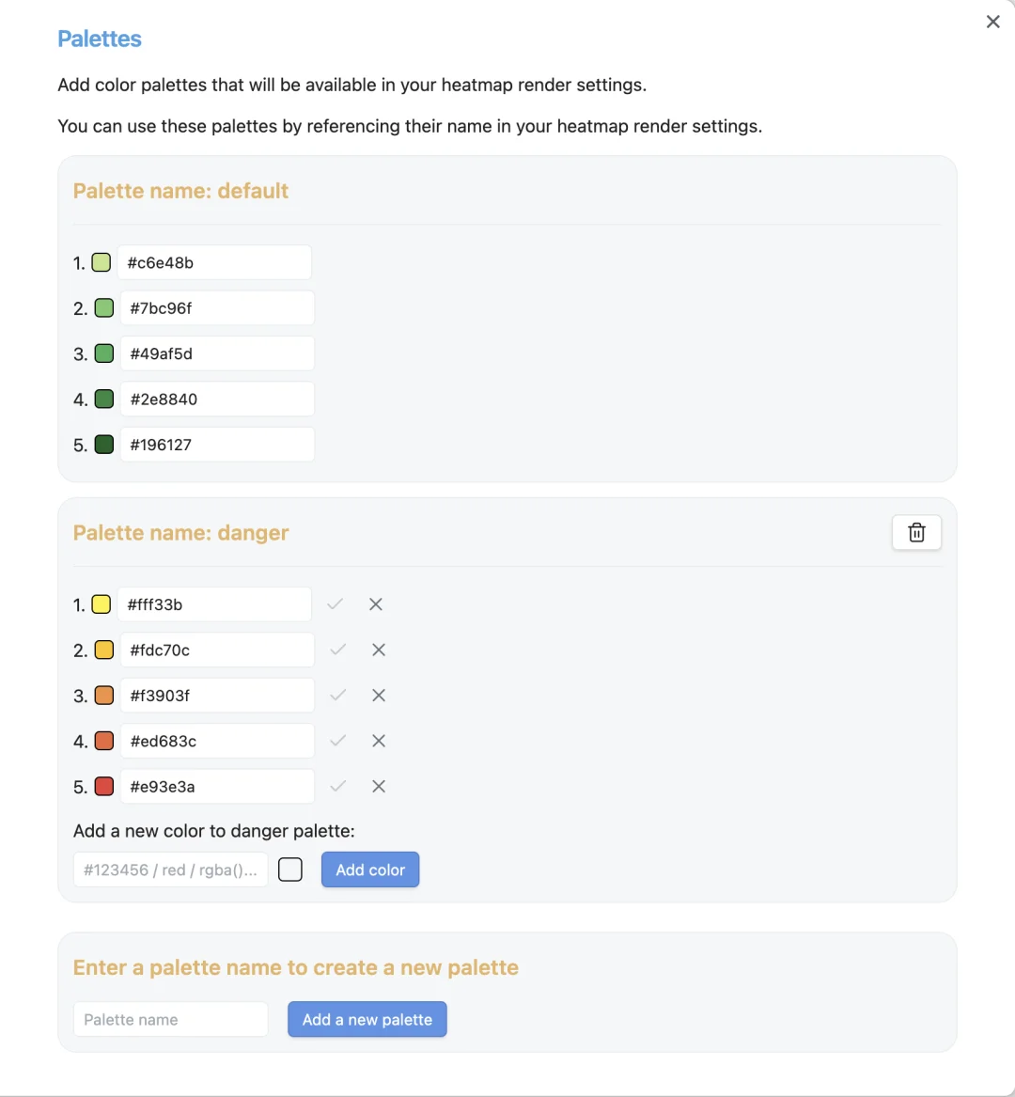Close the Palettes dialog

992,22
